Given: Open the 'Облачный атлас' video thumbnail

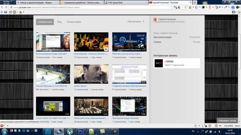Looking at the screenshot, I should (91, 106).
